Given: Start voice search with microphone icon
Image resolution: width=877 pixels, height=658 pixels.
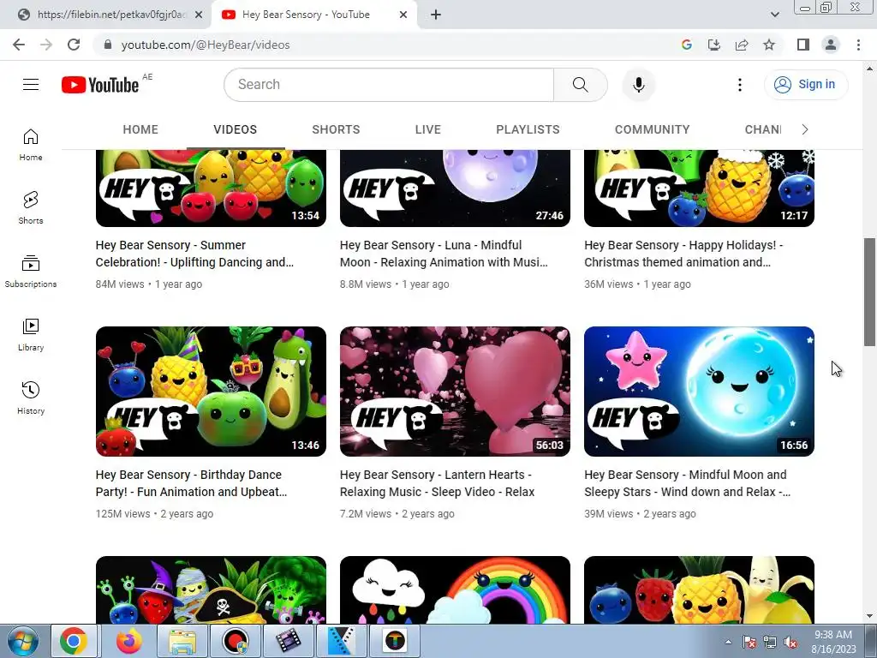Looking at the screenshot, I should (x=638, y=85).
